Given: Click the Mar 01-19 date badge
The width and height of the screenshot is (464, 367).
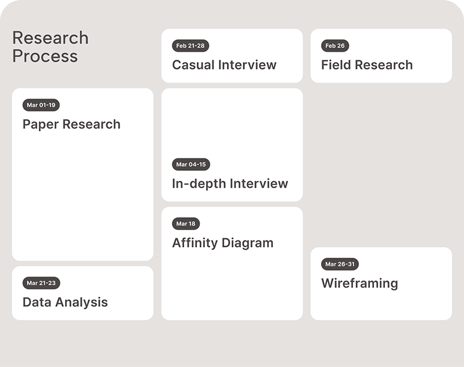Looking at the screenshot, I should coord(41,105).
